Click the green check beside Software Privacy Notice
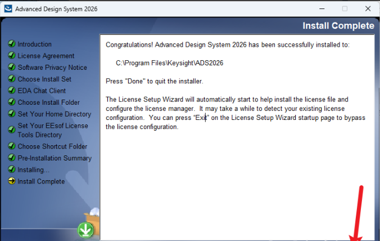Viewport: 380px width, 241px height. pos(11,68)
